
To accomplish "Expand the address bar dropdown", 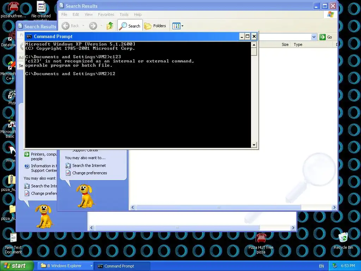I will pyautogui.click(x=314, y=37).
